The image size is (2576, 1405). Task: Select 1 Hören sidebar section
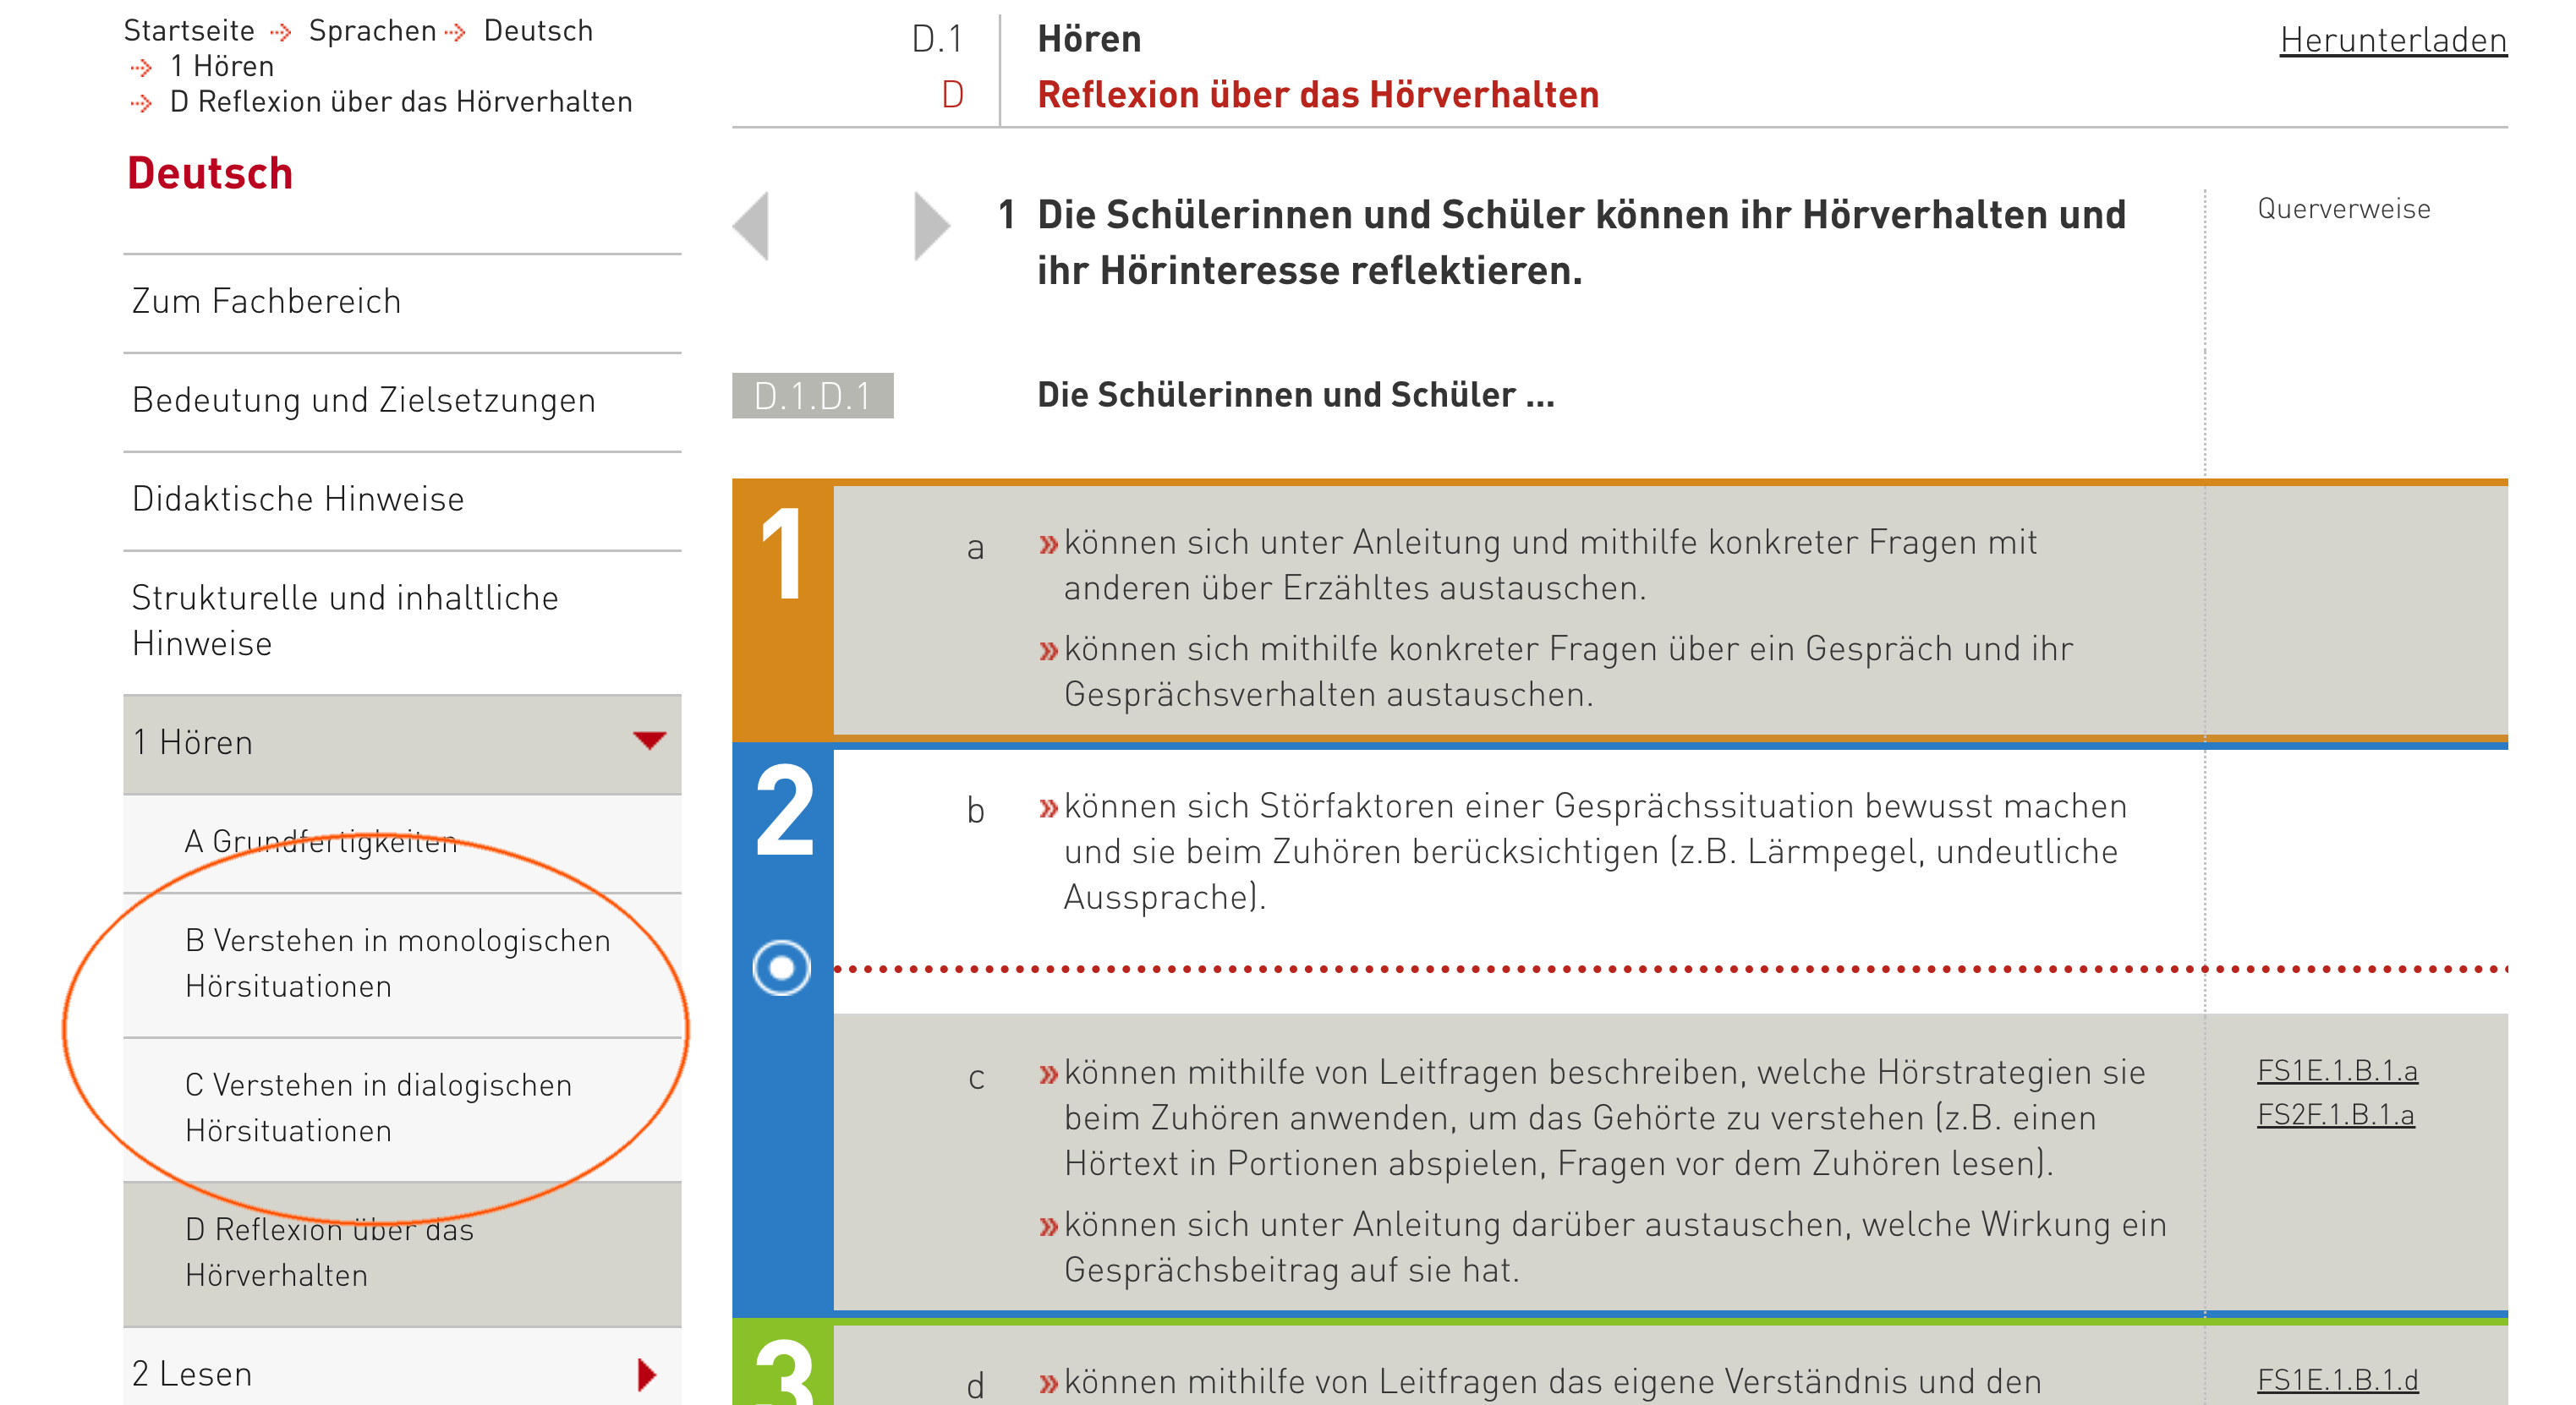tap(402, 743)
